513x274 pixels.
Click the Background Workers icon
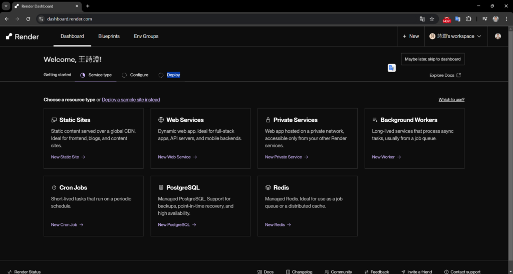pyautogui.click(x=375, y=120)
